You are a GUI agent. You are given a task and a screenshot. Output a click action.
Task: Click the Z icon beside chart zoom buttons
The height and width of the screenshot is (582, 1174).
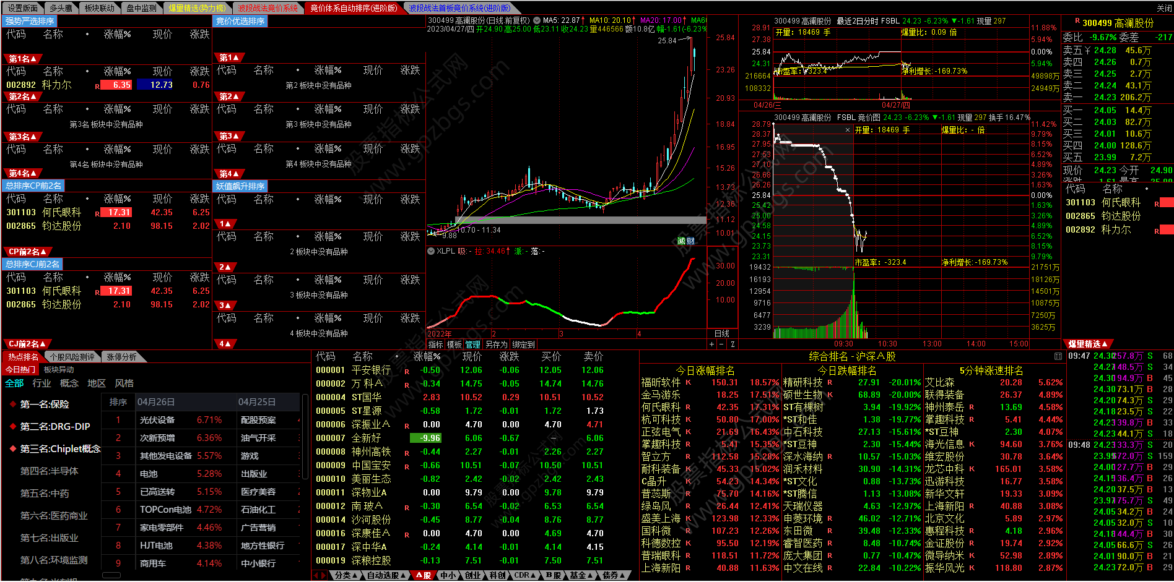pyautogui.click(x=733, y=344)
